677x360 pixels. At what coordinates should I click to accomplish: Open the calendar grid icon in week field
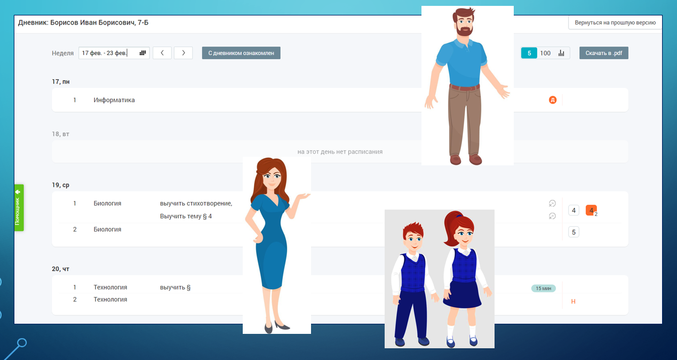[142, 53]
